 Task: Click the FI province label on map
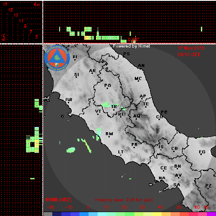(75, 57)
